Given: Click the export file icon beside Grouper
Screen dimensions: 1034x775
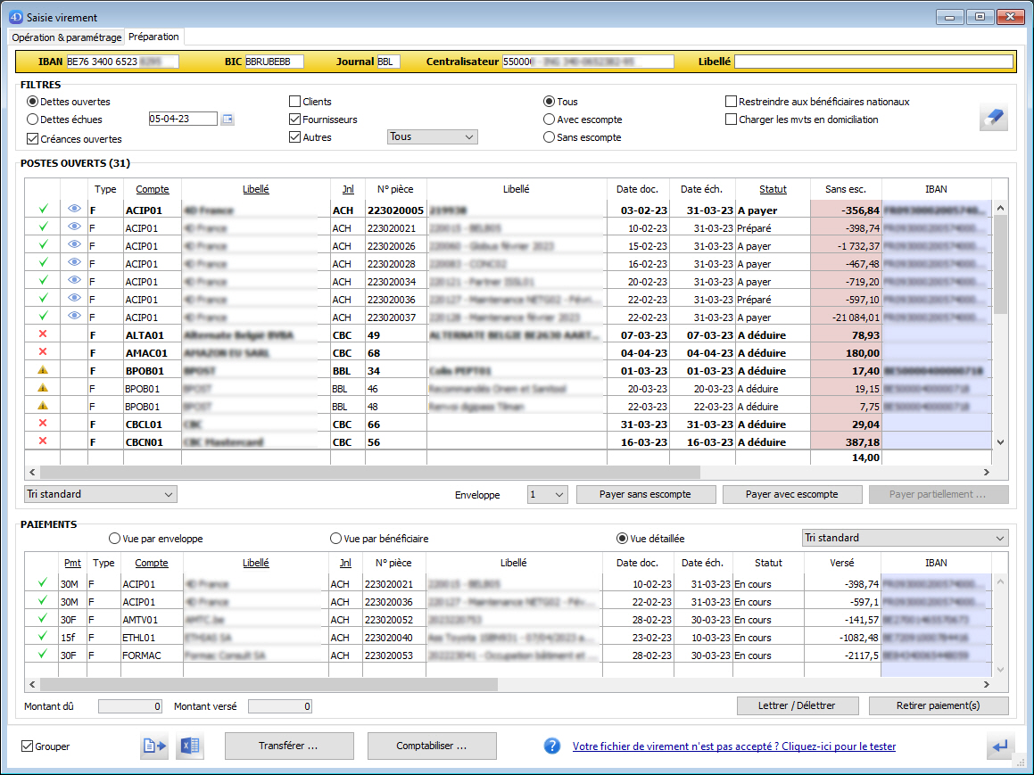Looking at the screenshot, I should pyautogui.click(x=153, y=746).
